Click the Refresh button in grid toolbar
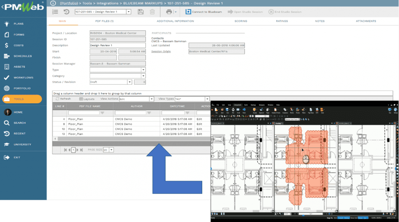399x222 pixels. click(x=63, y=99)
